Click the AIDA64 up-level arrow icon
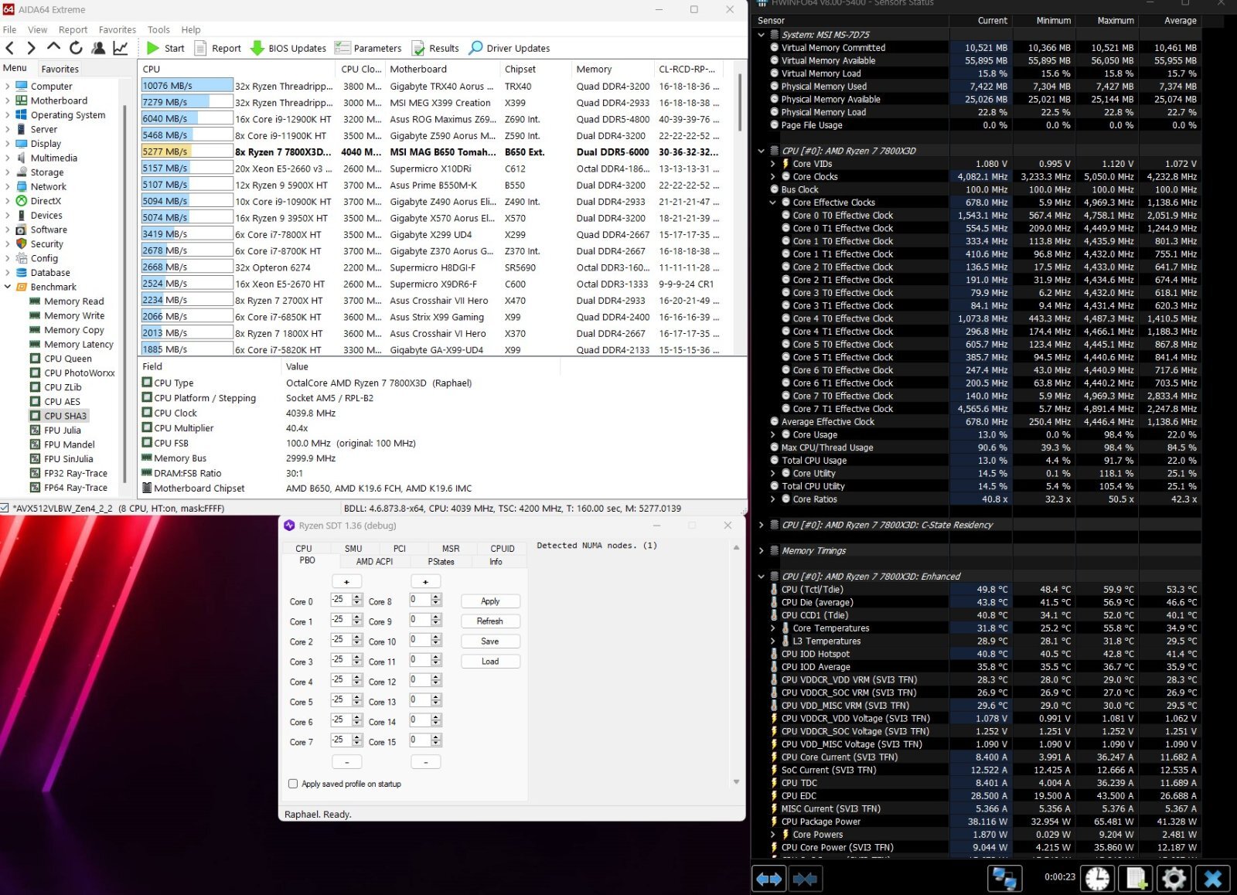Viewport: 1237px width, 895px height. (53, 47)
